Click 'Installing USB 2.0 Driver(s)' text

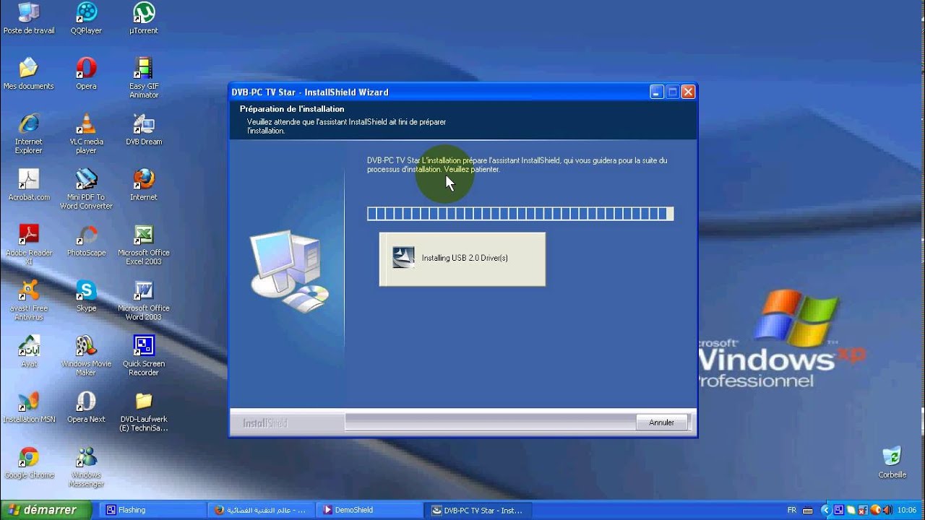point(465,258)
